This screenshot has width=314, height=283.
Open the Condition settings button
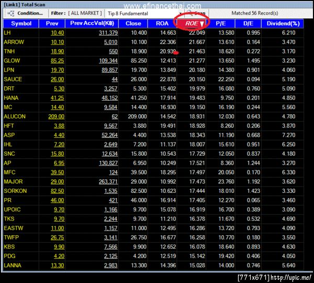pyautogui.click(x=26, y=13)
